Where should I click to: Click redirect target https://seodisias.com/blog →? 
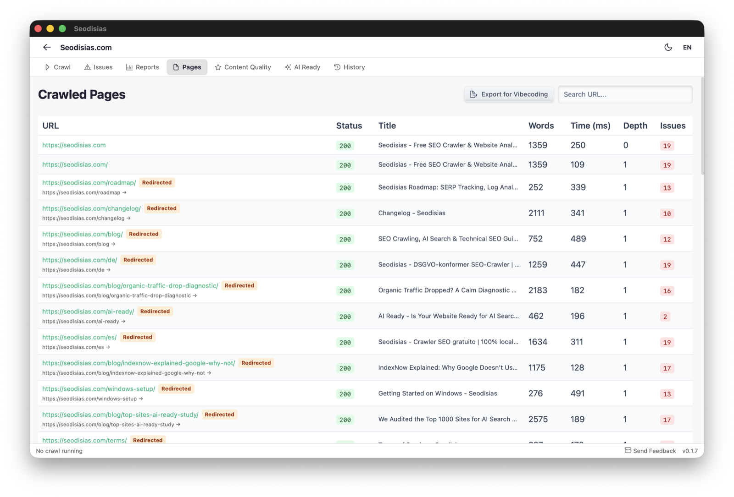pyautogui.click(x=79, y=244)
